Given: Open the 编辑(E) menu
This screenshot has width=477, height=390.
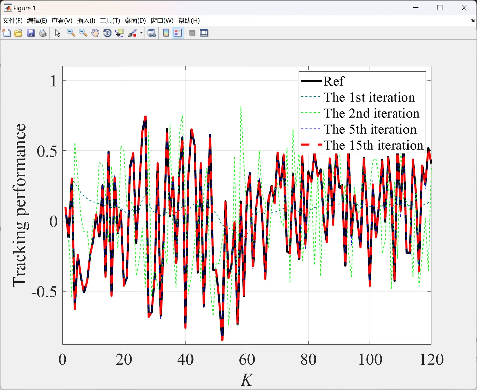Looking at the screenshot, I should pos(37,21).
